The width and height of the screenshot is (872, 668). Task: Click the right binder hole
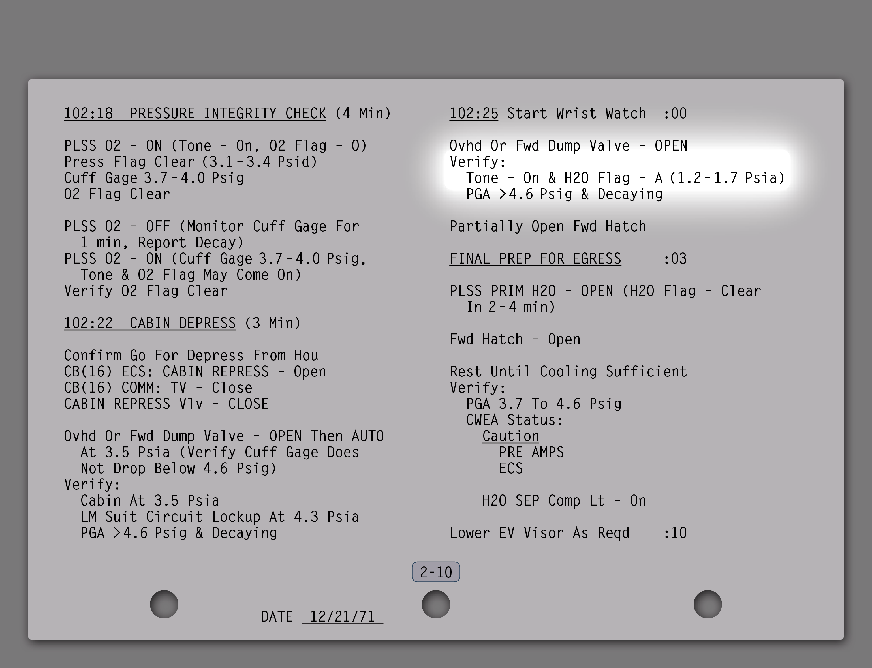tap(708, 604)
